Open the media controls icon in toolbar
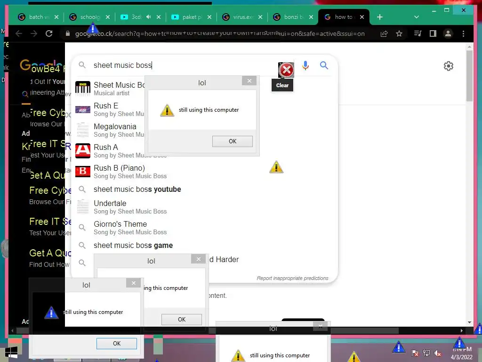The image size is (482, 362). pyautogui.click(x=418, y=33)
